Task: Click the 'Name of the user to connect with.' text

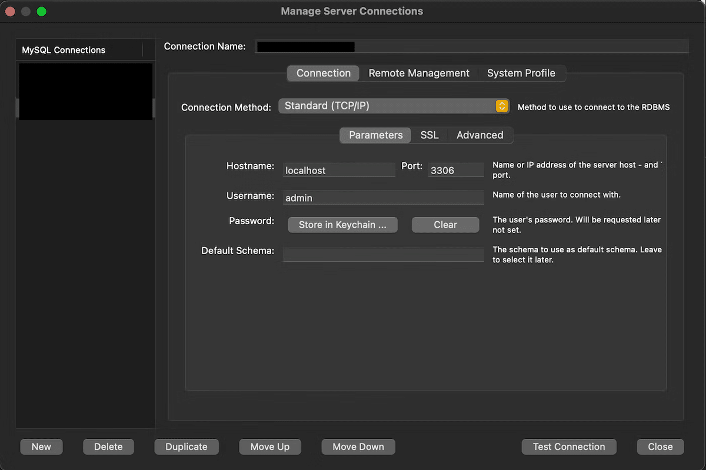Action: pyautogui.click(x=557, y=194)
